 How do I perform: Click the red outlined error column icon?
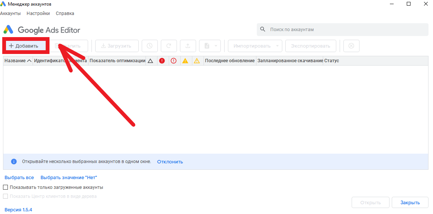tap(174, 61)
